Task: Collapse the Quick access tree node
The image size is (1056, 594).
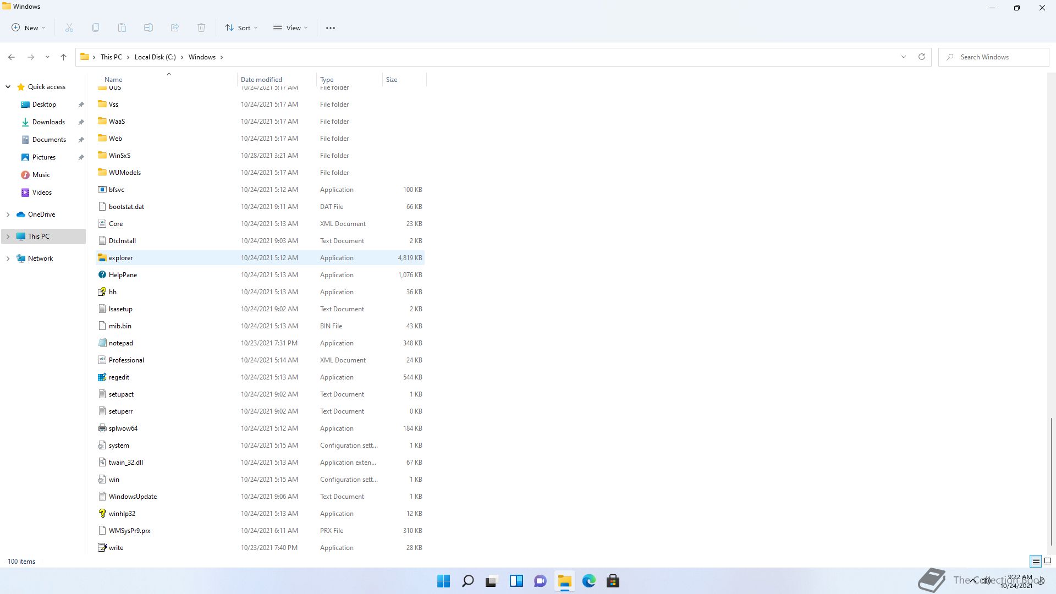Action: pos(8,87)
